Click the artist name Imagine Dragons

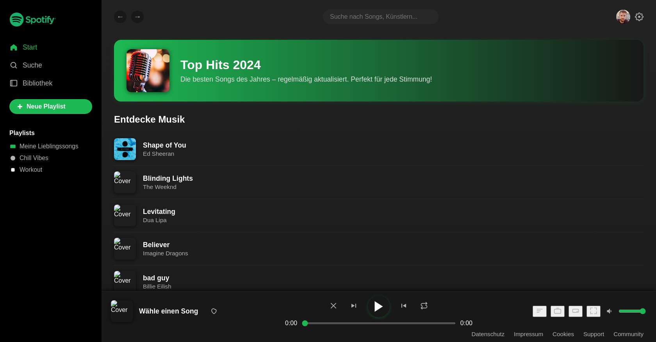tap(166, 253)
